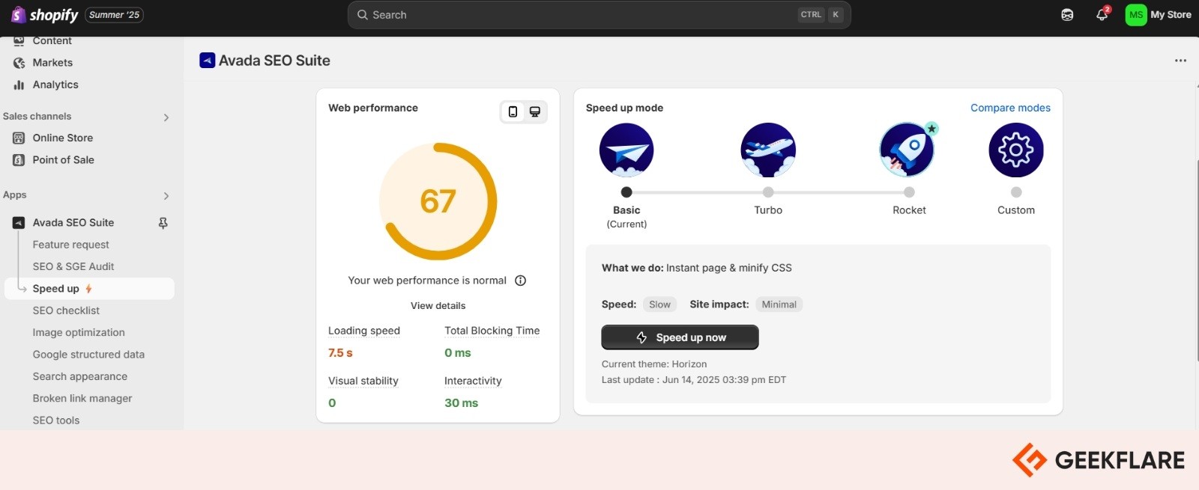The height and width of the screenshot is (490, 1199).
Task: Open Broken link manager page
Action: point(82,398)
